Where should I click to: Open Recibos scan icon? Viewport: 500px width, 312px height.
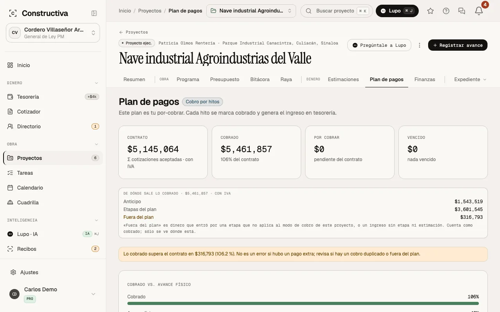(10, 249)
